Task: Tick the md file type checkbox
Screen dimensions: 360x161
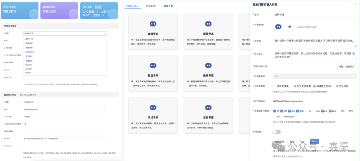Action: pos(275,116)
